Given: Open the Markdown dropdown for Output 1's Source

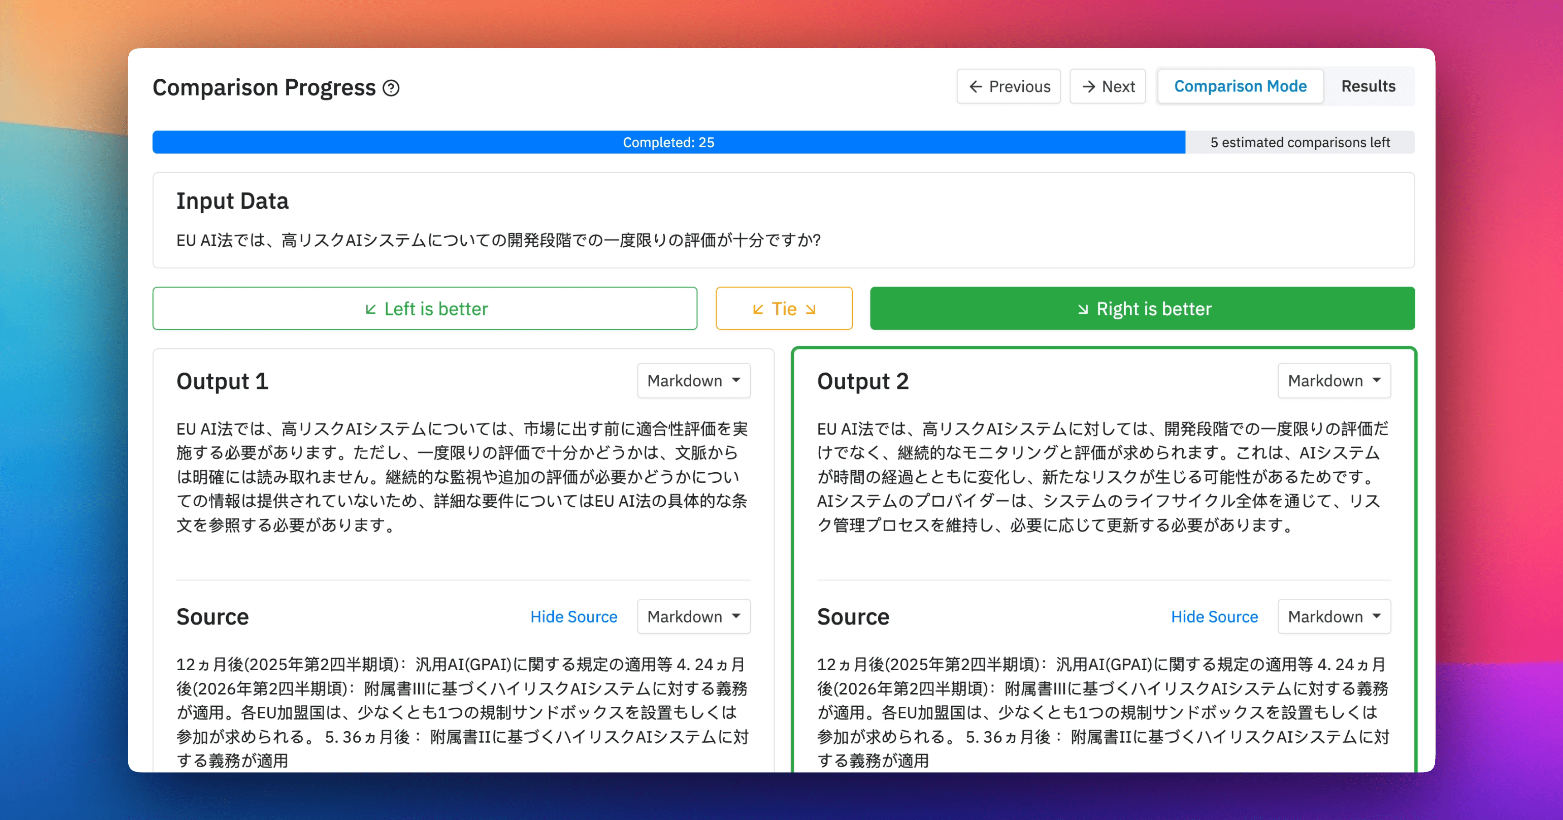Looking at the screenshot, I should tap(693, 616).
